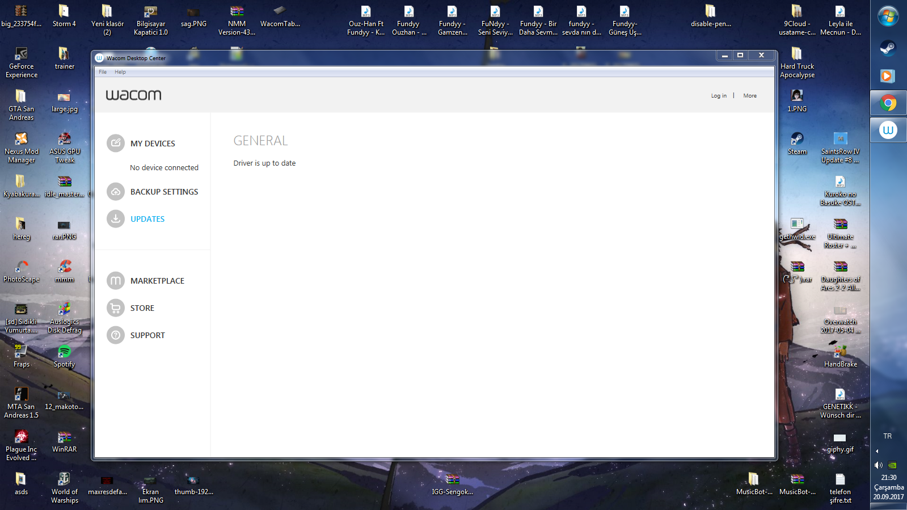Open MARKETPLACE from the sidebar
This screenshot has width=907, height=510.
click(157, 281)
